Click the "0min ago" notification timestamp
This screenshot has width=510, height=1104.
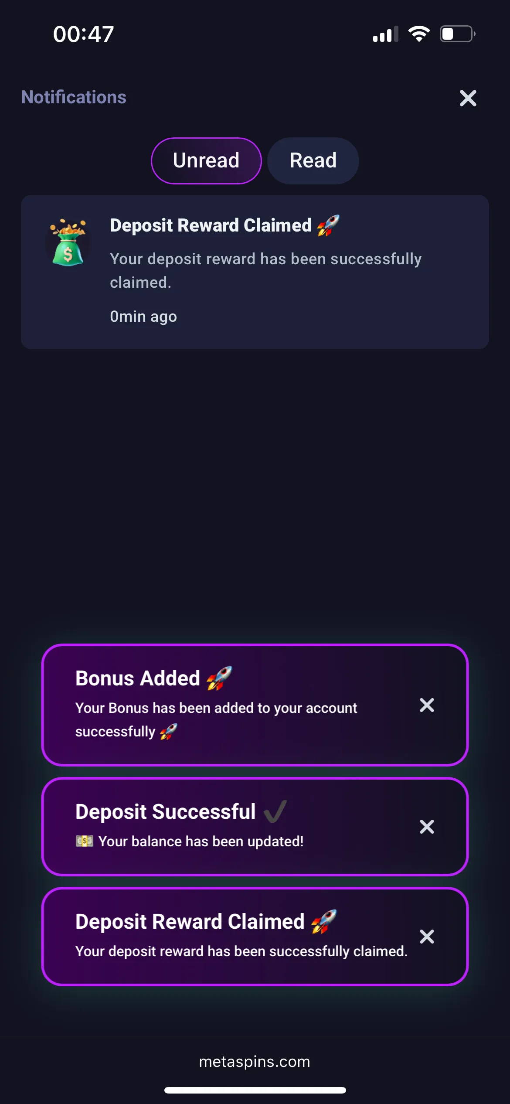click(x=143, y=317)
